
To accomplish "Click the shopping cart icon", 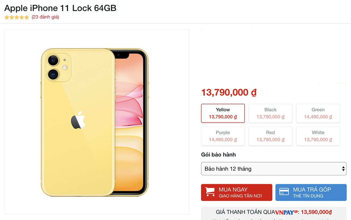I will click(x=210, y=192).
